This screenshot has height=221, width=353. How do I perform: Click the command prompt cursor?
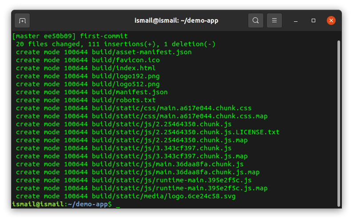point(118,205)
